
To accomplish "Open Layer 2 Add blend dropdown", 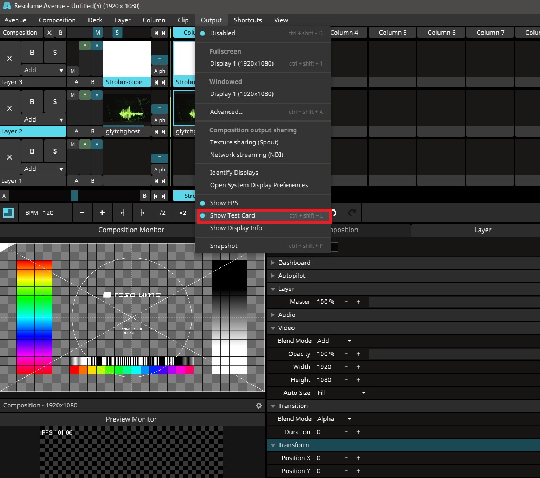I will point(43,119).
